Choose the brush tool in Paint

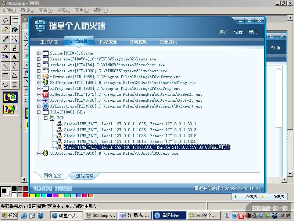pos(15,48)
